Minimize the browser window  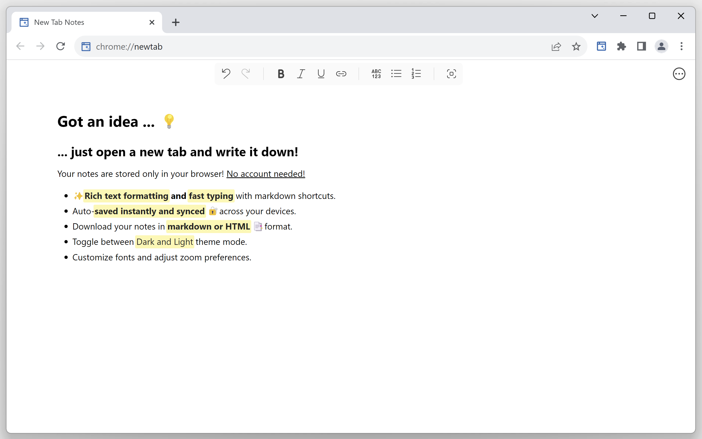pyautogui.click(x=623, y=16)
